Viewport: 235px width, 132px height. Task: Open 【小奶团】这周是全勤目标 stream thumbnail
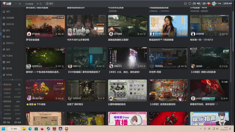[168, 90]
